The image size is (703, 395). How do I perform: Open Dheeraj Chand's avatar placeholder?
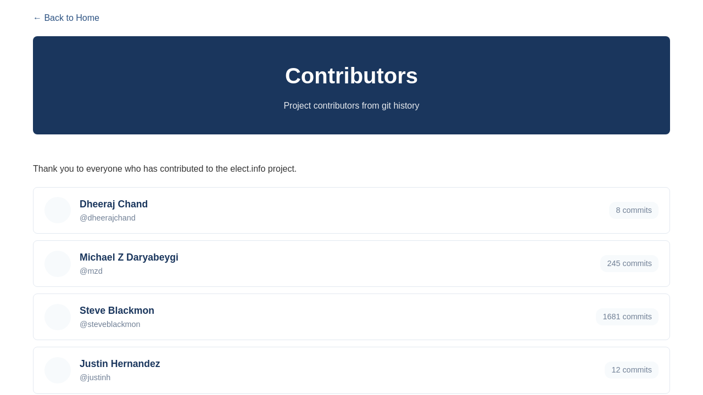(x=58, y=210)
